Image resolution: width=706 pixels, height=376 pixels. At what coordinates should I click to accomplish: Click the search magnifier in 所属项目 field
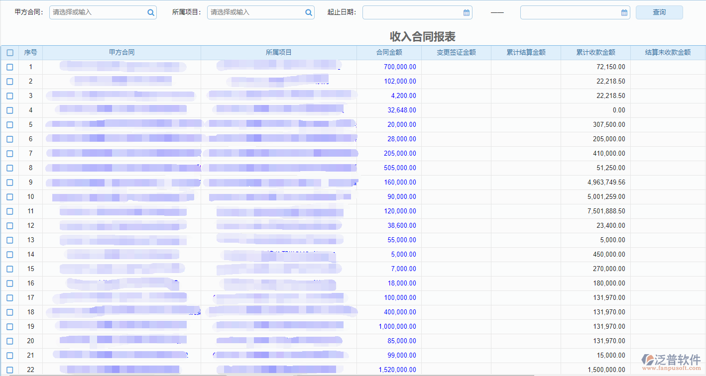(x=308, y=12)
